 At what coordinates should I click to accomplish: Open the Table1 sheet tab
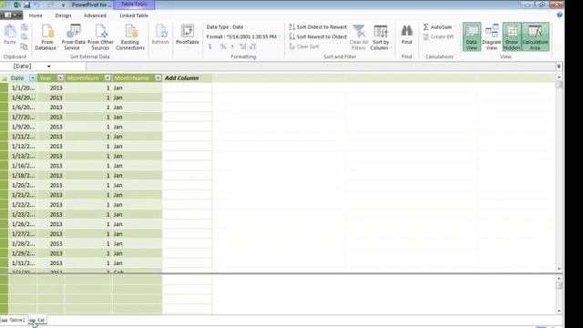coord(14,320)
